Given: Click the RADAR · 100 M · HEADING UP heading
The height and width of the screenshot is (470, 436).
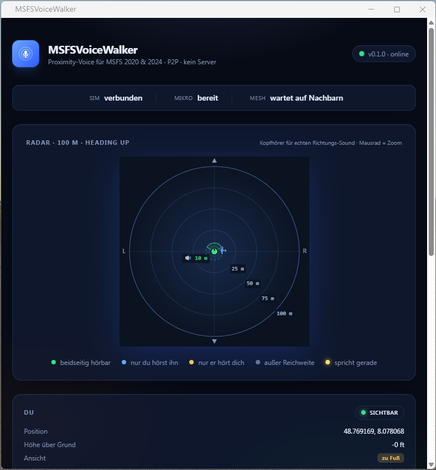Looking at the screenshot, I should click(78, 143).
